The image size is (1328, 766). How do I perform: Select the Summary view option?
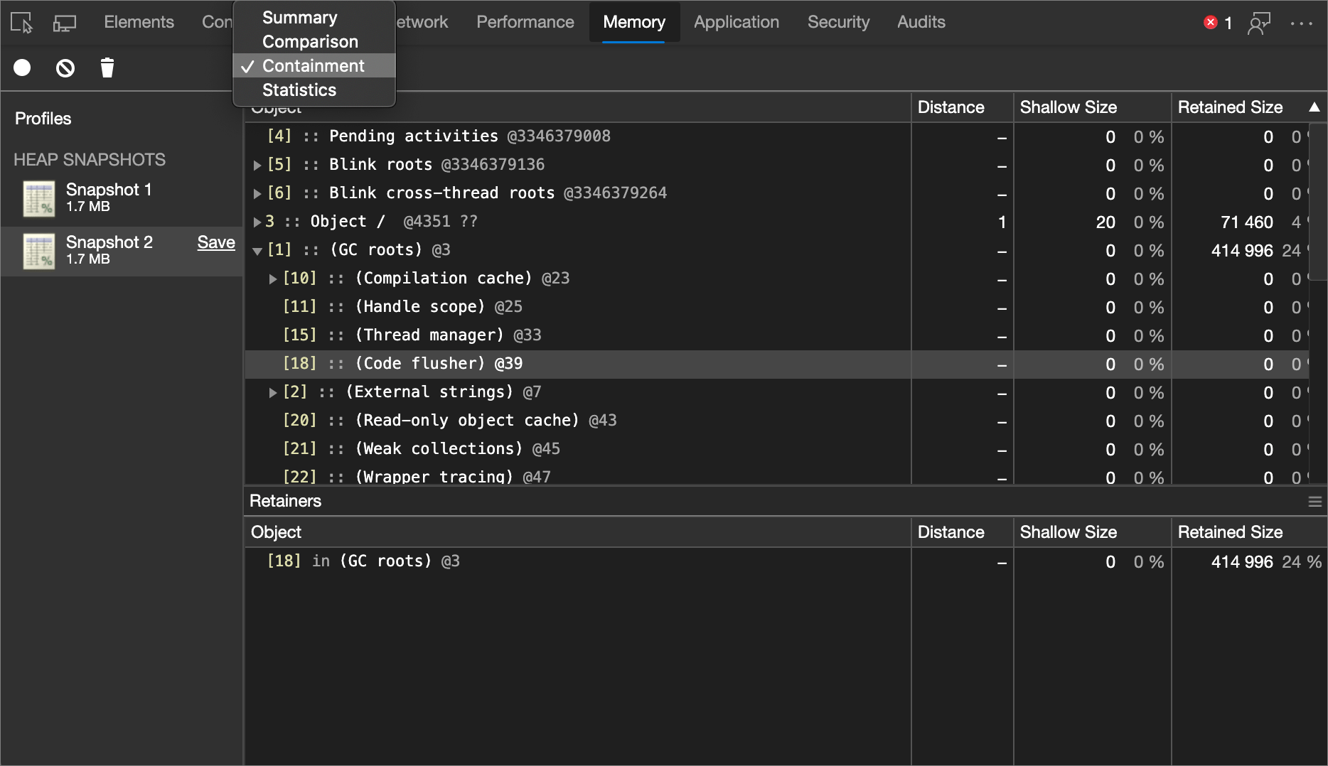tap(299, 17)
